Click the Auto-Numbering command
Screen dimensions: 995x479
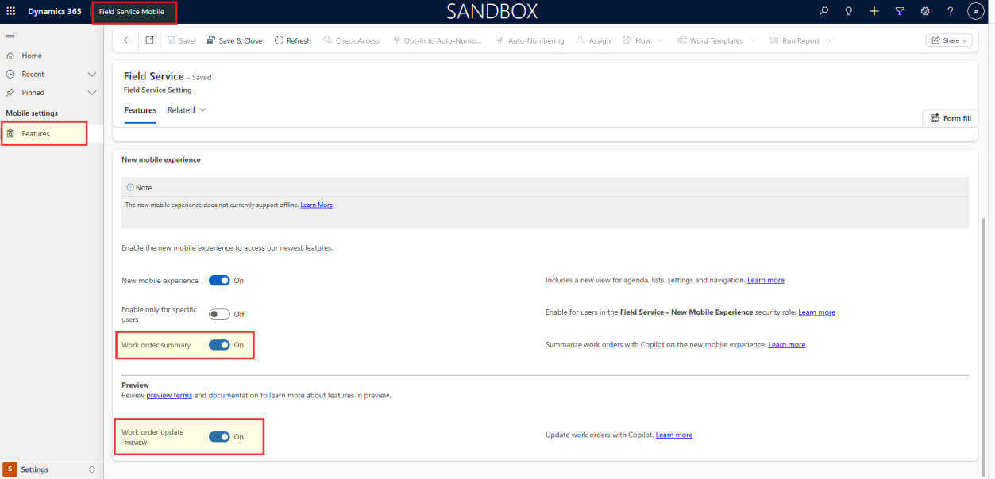tap(530, 40)
